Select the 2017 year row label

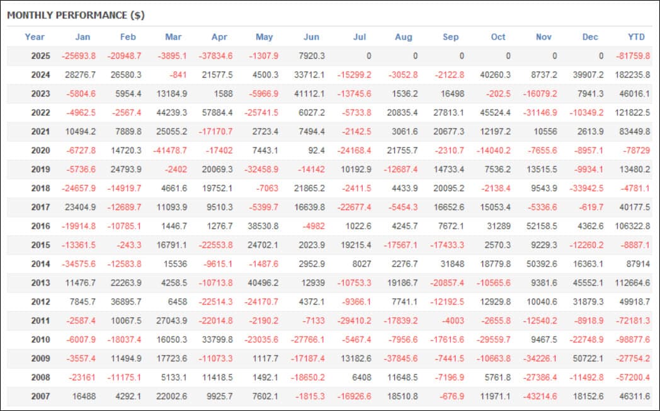40,207
